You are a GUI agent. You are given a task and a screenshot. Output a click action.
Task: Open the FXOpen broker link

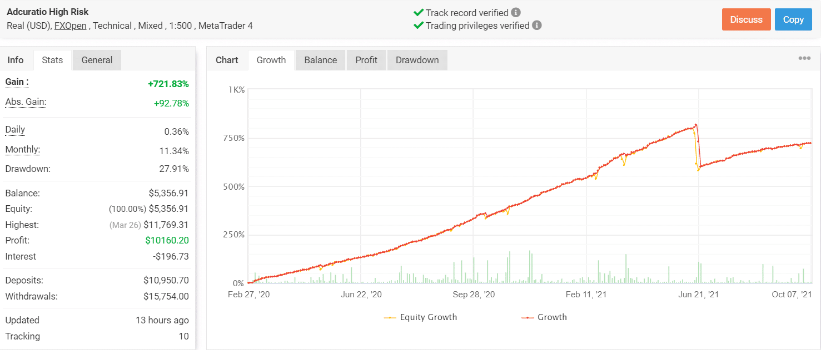coord(70,26)
